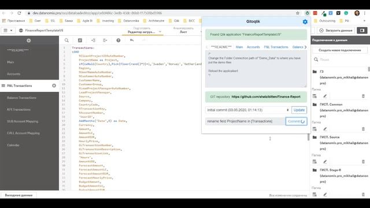Bookmark this page with the star icon
The width and height of the screenshot is (370, 208).
298,13
